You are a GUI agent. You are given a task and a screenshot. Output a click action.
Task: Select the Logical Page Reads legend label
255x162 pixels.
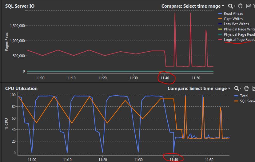[x=239, y=39]
